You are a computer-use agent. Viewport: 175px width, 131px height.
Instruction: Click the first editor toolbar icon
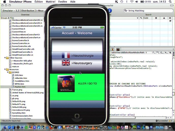(113, 49)
